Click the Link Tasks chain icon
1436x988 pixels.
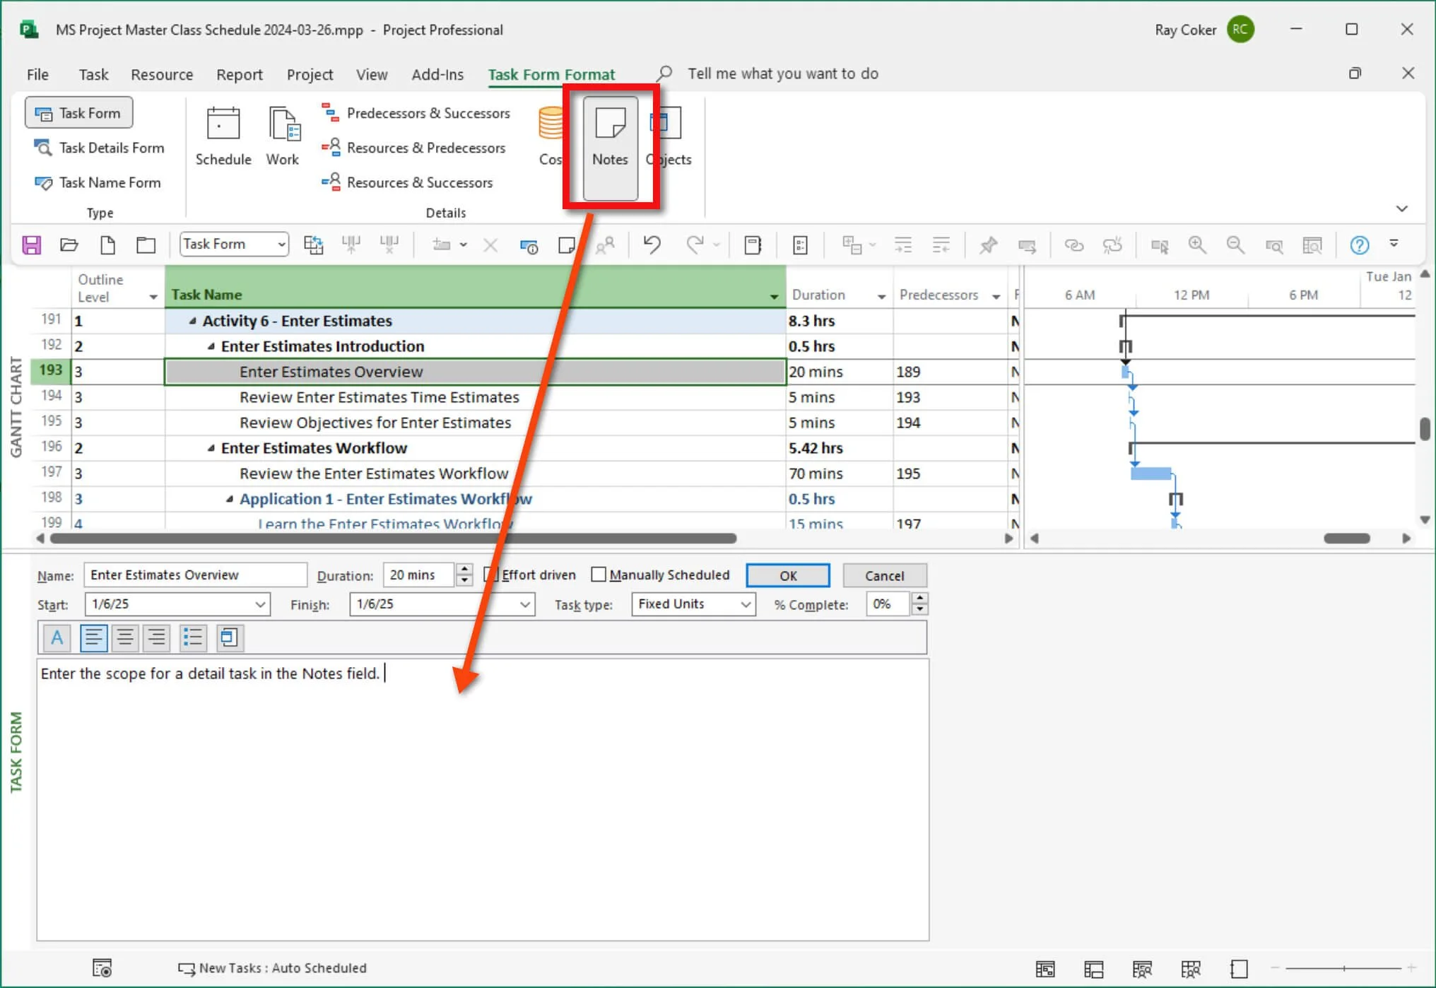click(1074, 245)
